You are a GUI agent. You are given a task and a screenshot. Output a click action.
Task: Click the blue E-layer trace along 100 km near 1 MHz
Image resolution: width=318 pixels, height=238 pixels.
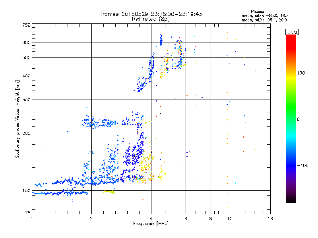[60, 193]
